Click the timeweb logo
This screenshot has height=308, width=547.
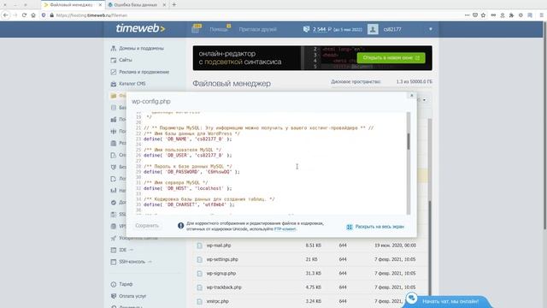click(x=140, y=28)
